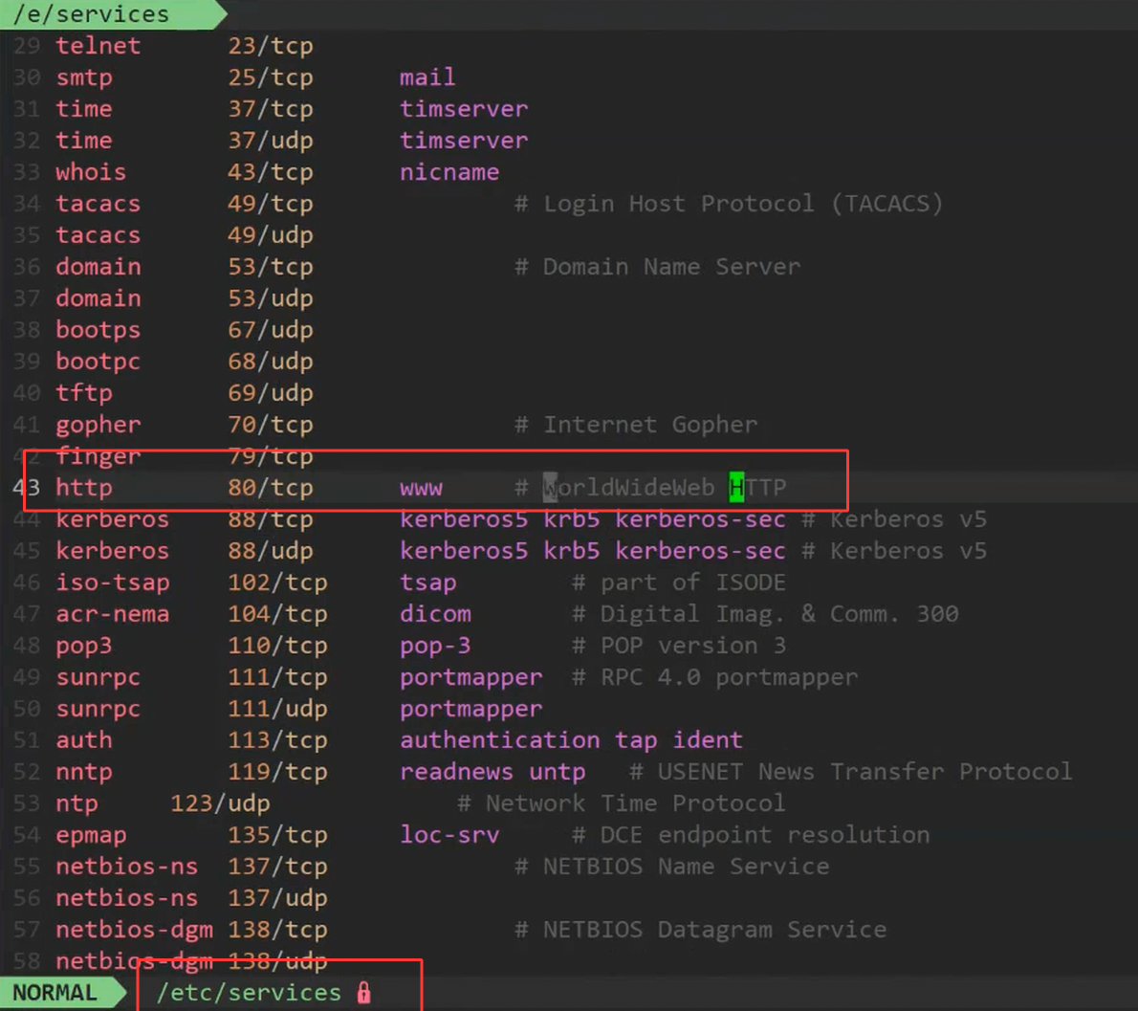Image resolution: width=1138 pixels, height=1011 pixels.
Task: Click 'gopher' service name
Action: coord(98,425)
